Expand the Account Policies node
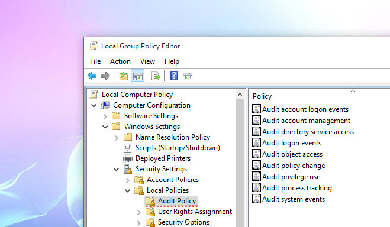The height and width of the screenshot is (227, 390). pos(128,180)
